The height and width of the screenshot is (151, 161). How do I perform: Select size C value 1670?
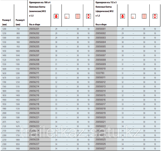click(4, 78)
